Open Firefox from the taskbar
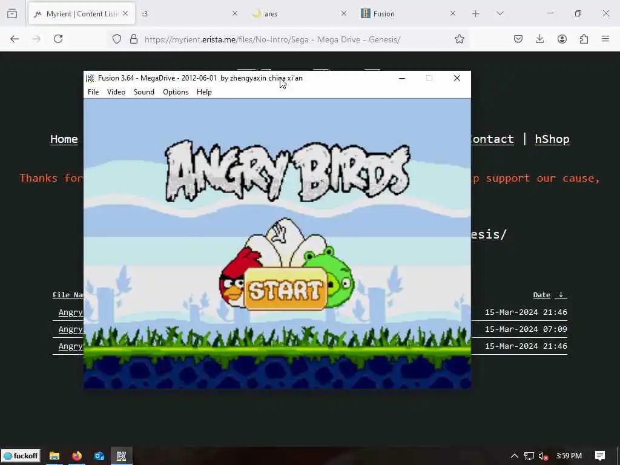 tap(77, 456)
